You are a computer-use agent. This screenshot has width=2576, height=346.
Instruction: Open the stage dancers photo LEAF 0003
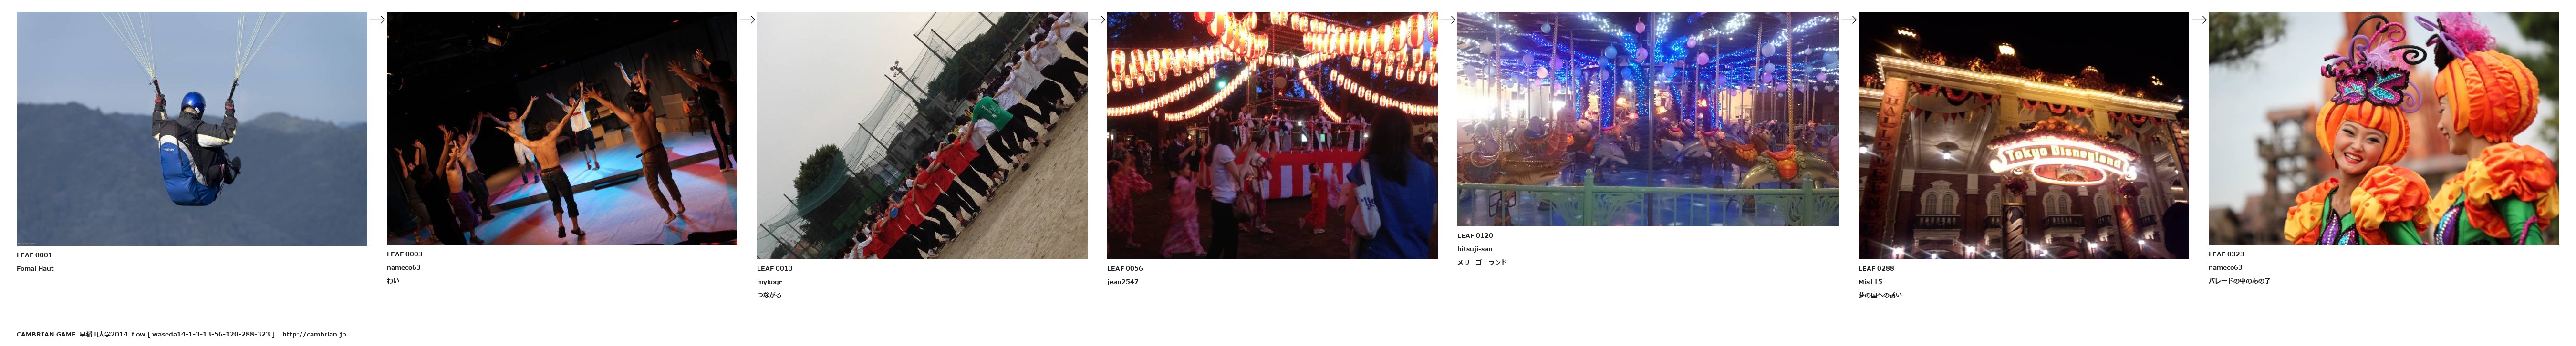(562, 128)
